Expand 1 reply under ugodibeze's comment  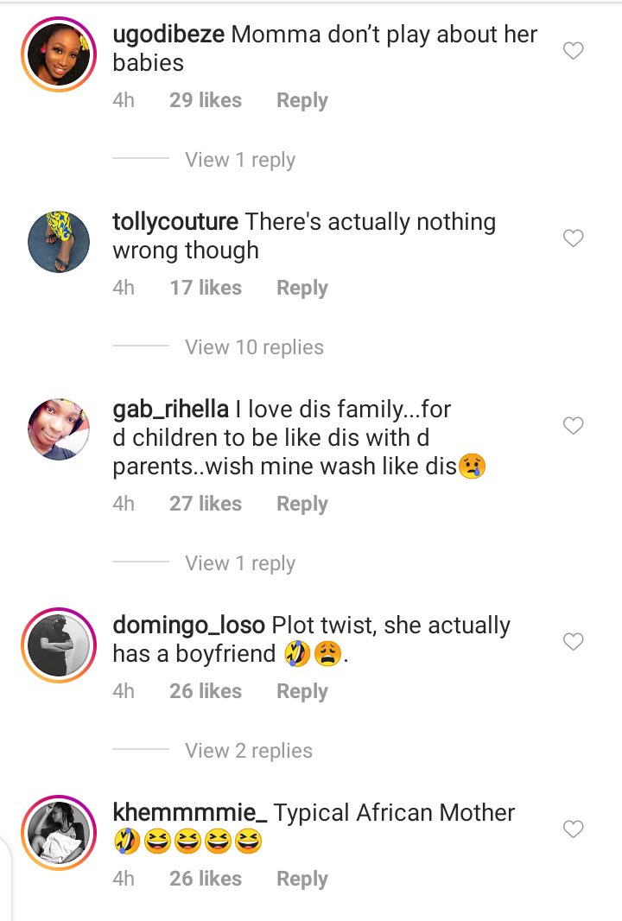pos(239,160)
